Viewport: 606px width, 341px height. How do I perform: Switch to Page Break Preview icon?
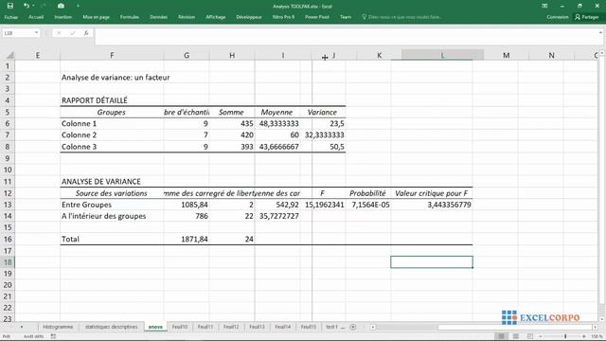(530, 336)
